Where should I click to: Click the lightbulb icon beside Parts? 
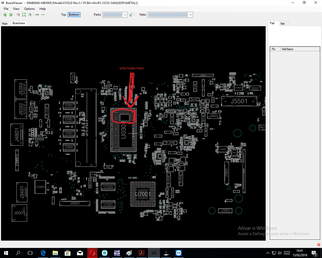tap(131, 15)
